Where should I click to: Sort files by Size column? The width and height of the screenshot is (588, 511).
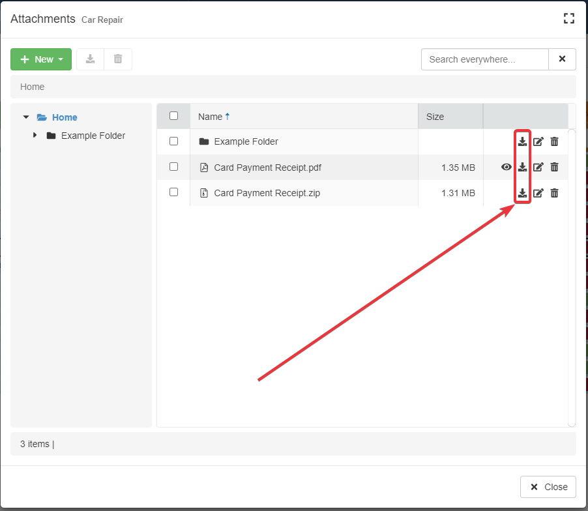click(x=435, y=117)
